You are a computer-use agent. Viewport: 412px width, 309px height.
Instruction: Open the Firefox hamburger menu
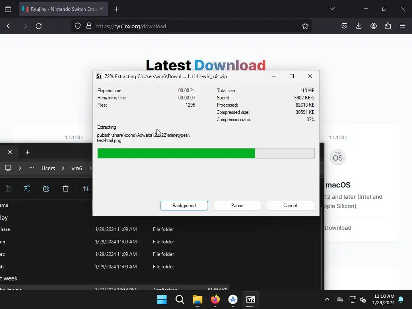(x=402, y=26)
